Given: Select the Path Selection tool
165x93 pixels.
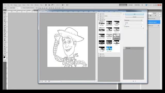Looking at the screenshot, I should coord(5,47).
